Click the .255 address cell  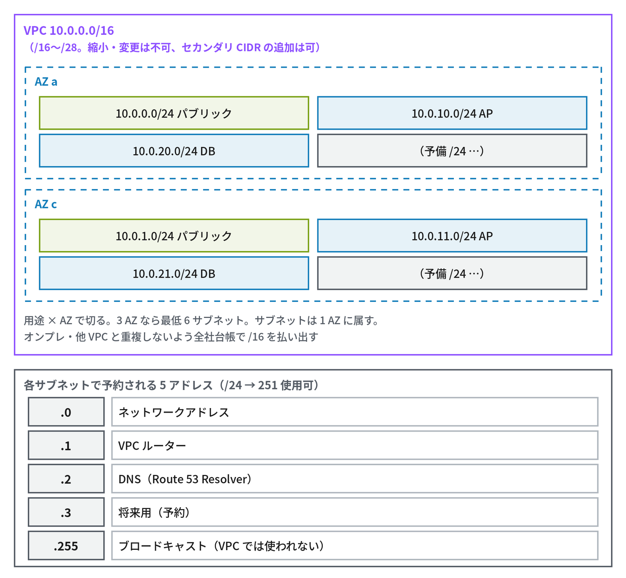[x=66, y=545]
